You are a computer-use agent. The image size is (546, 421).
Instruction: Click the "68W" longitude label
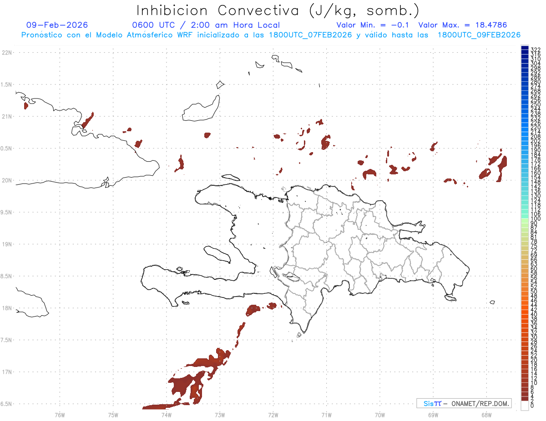[x=486, y=415]
